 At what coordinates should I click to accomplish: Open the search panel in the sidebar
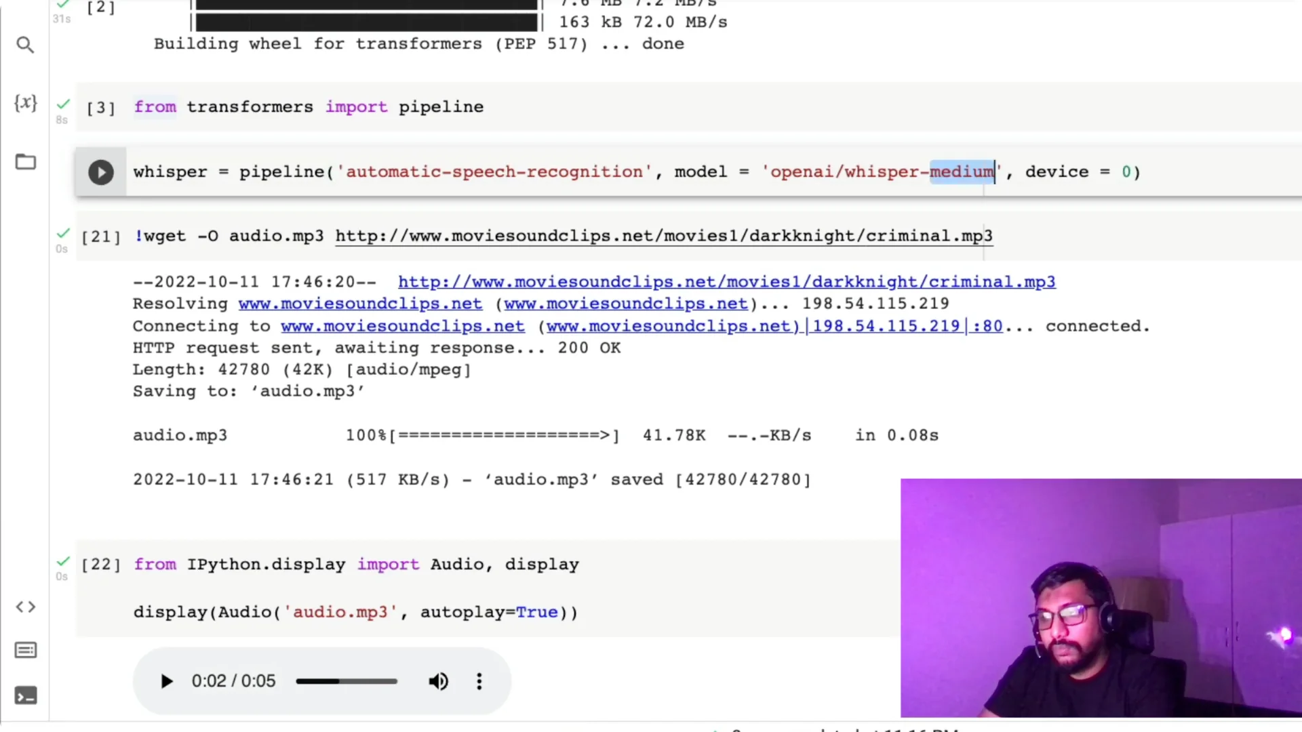tap(26, 45)
